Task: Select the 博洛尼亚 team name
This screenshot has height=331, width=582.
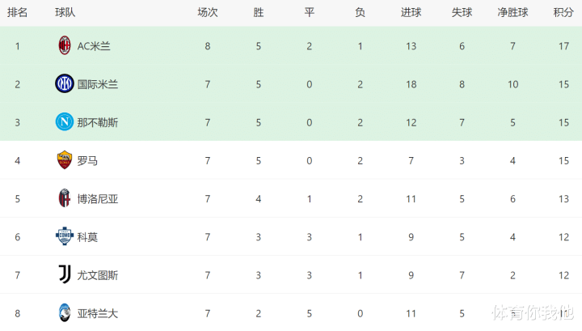Action: click(x=98, y=198)
